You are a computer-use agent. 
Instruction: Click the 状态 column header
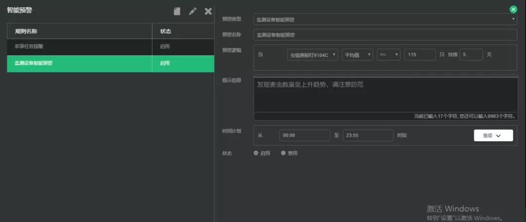click(x=183, y=31)
